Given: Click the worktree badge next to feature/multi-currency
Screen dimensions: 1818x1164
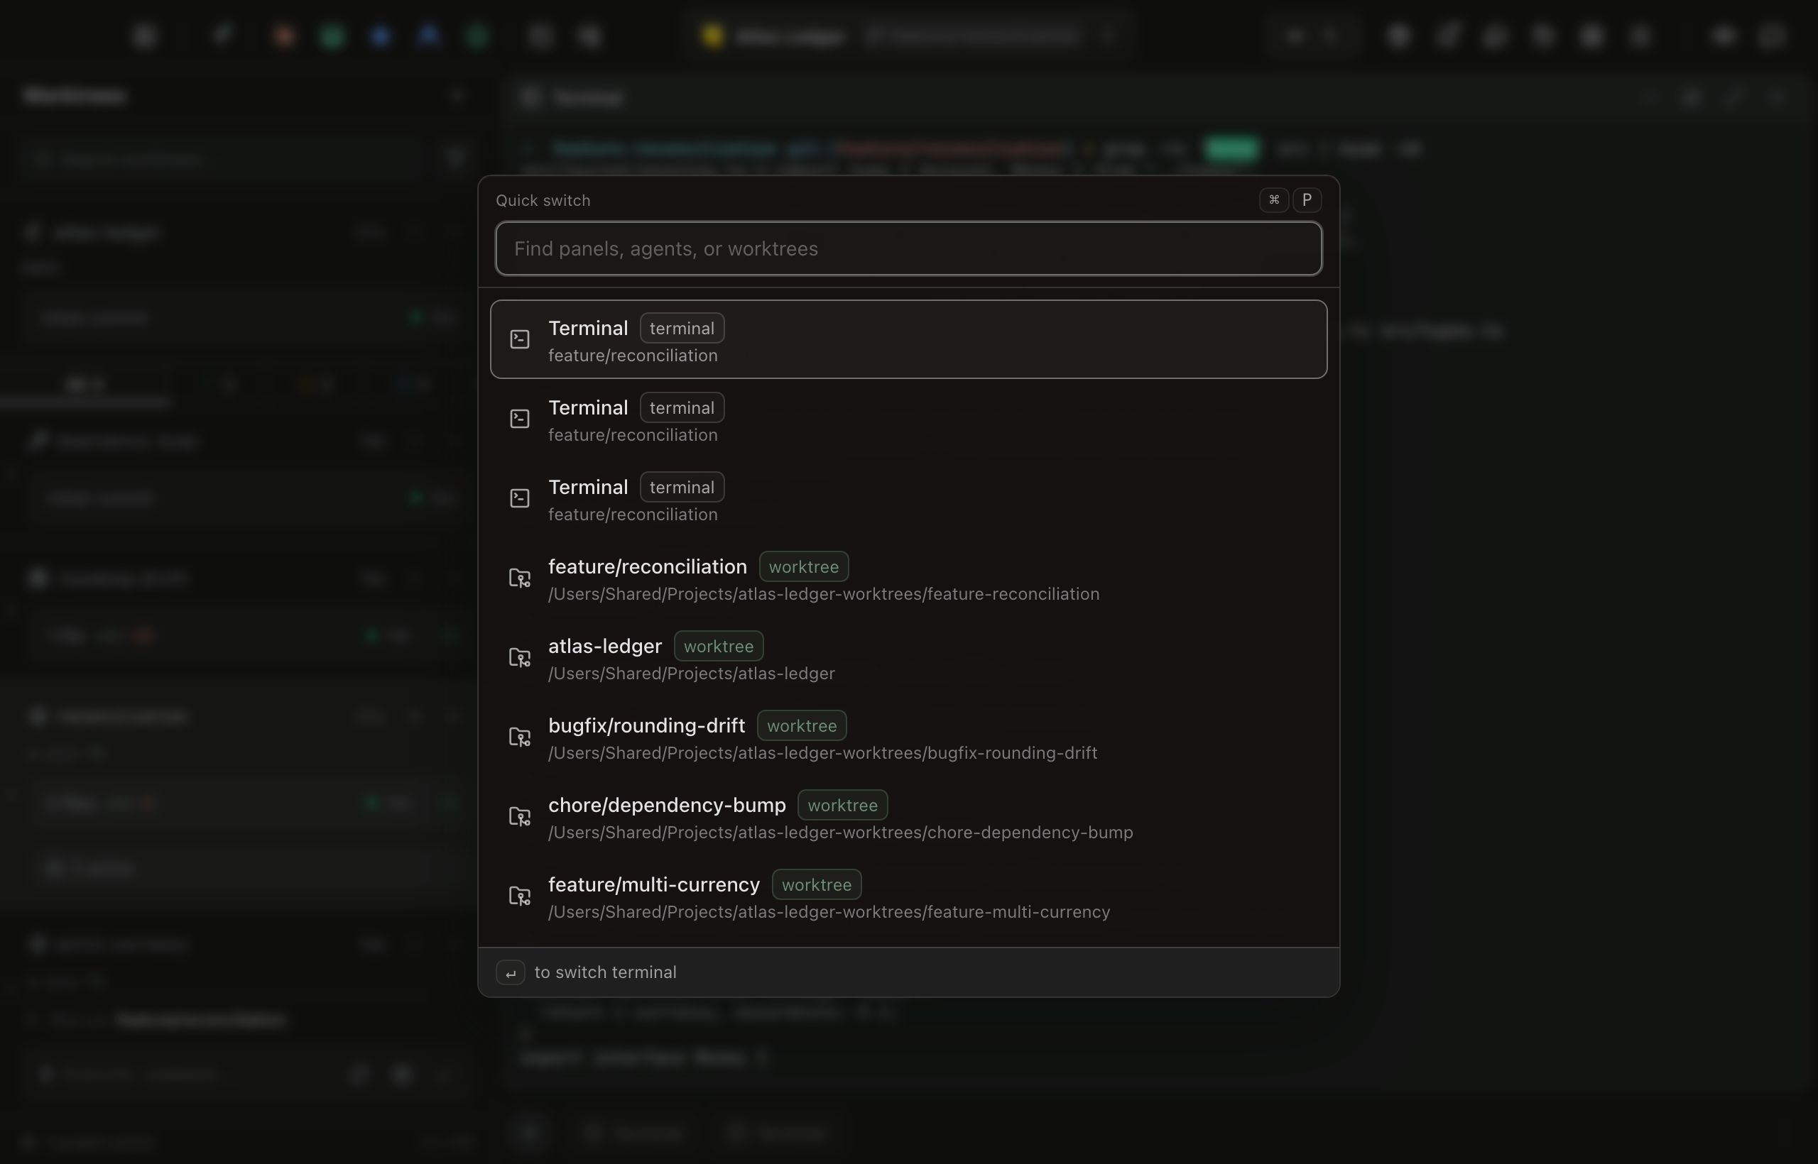Looking at the screenshot, I should [816, 884].
